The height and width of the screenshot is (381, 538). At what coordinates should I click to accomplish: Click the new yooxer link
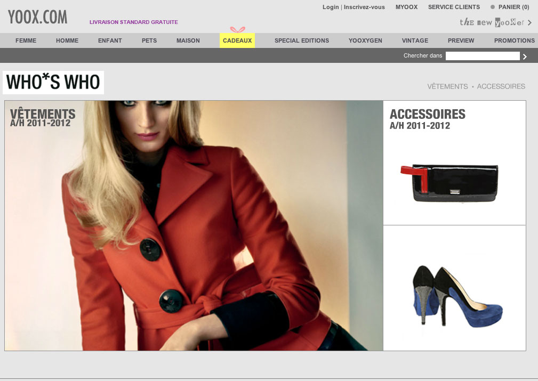tap(492, 22)
